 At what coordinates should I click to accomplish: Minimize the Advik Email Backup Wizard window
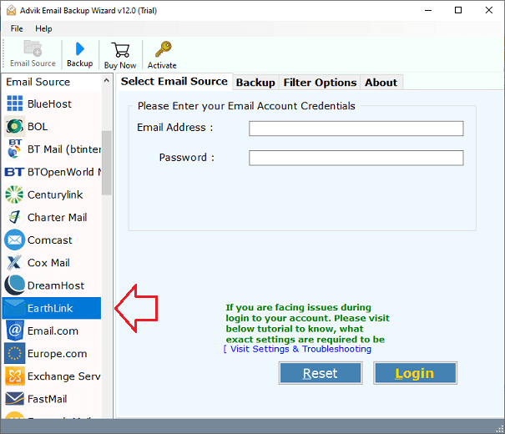[x=427, y=10]
